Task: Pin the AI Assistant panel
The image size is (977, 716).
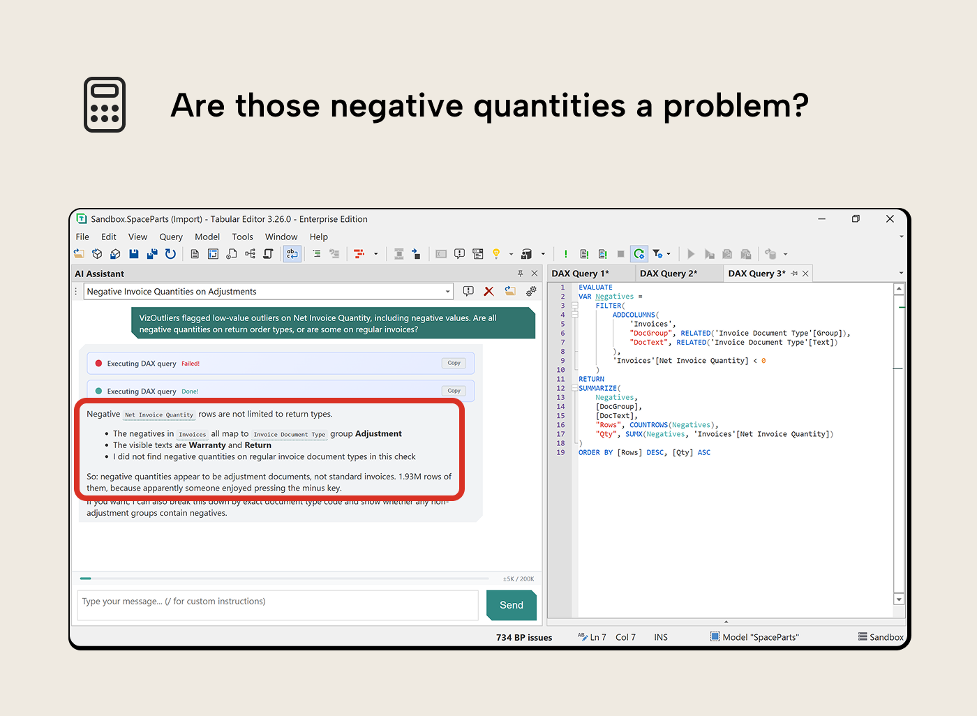Action: tap(521, 274)
